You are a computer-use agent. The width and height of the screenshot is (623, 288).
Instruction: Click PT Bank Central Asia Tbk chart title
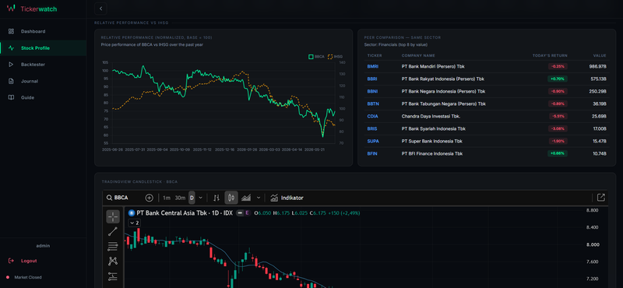pyautogui.click(x=185, y=213)
